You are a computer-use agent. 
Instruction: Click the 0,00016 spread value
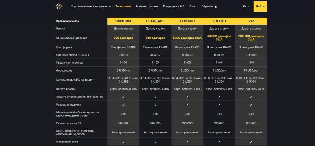[219, 55]
